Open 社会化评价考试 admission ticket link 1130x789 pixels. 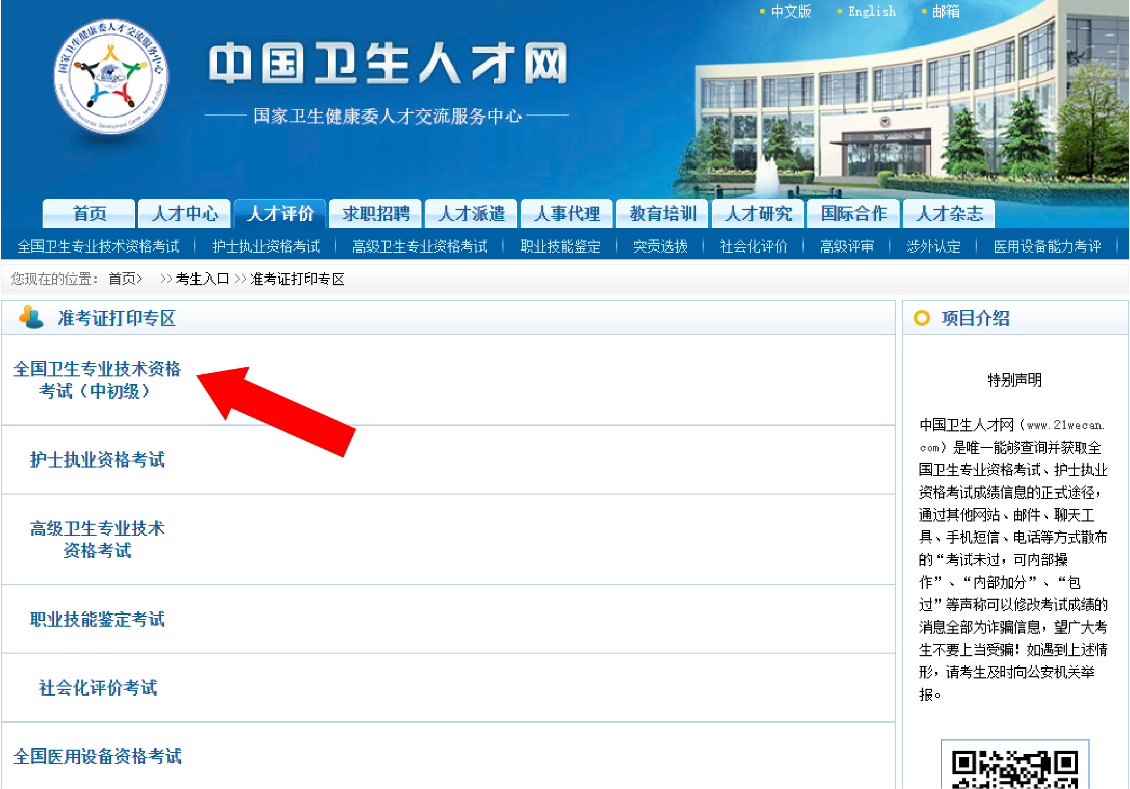[98, 688]
